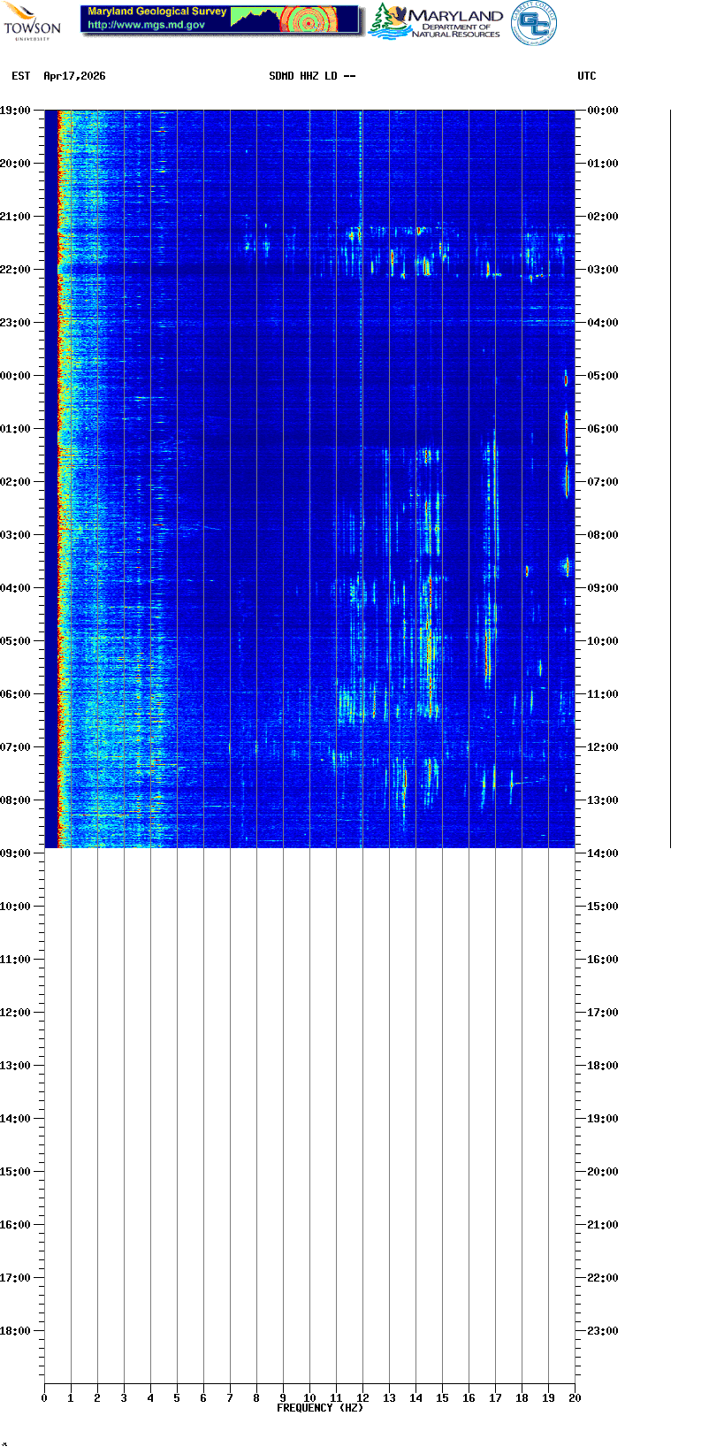Click the UTC timezone label
This screenshot has height=1454, width=709.
point(586,76)
